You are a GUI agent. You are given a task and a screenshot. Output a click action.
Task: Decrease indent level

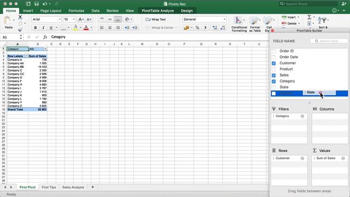coord(127,28)
